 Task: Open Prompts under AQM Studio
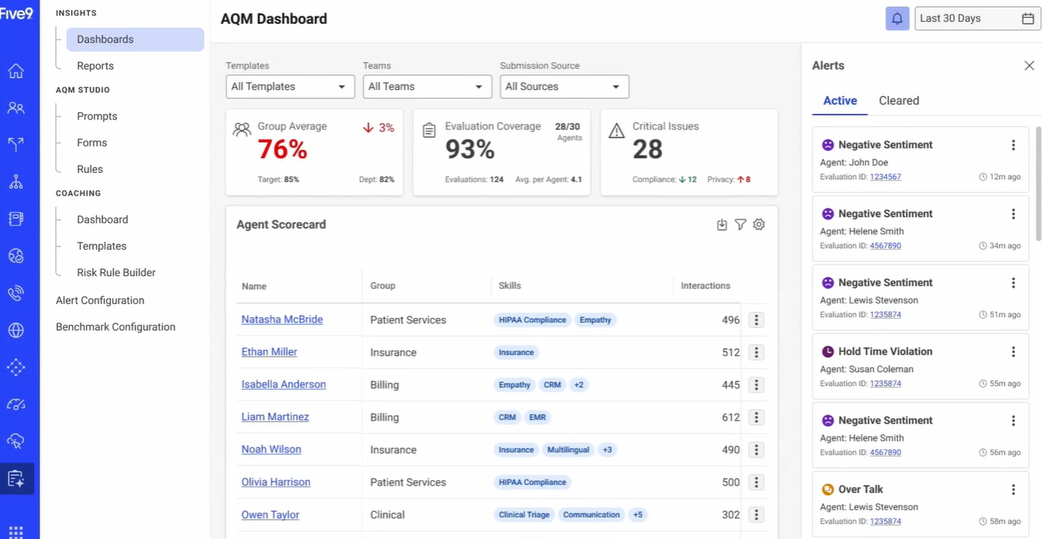coord(97,116)
